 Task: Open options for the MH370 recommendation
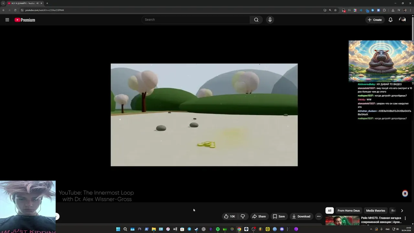click(405, 218)
